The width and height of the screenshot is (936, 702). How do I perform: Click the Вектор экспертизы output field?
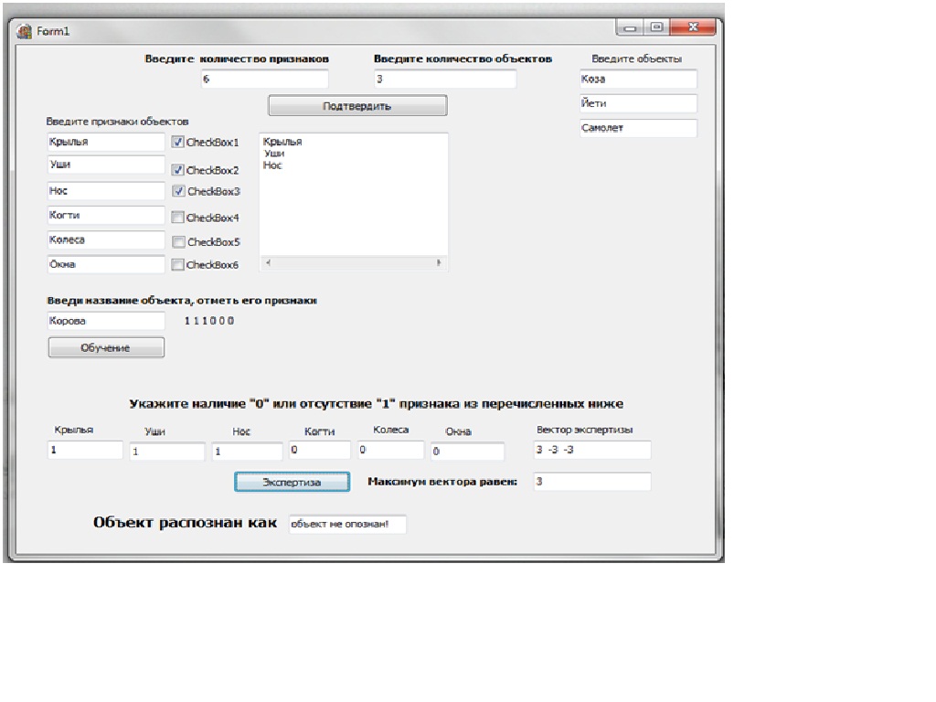click(591, 450)
